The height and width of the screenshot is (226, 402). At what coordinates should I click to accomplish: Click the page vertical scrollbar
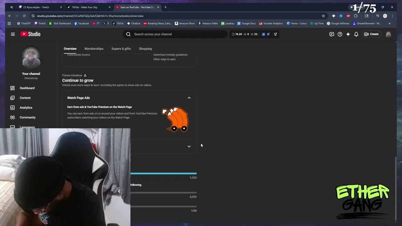(x=395, y=188)
